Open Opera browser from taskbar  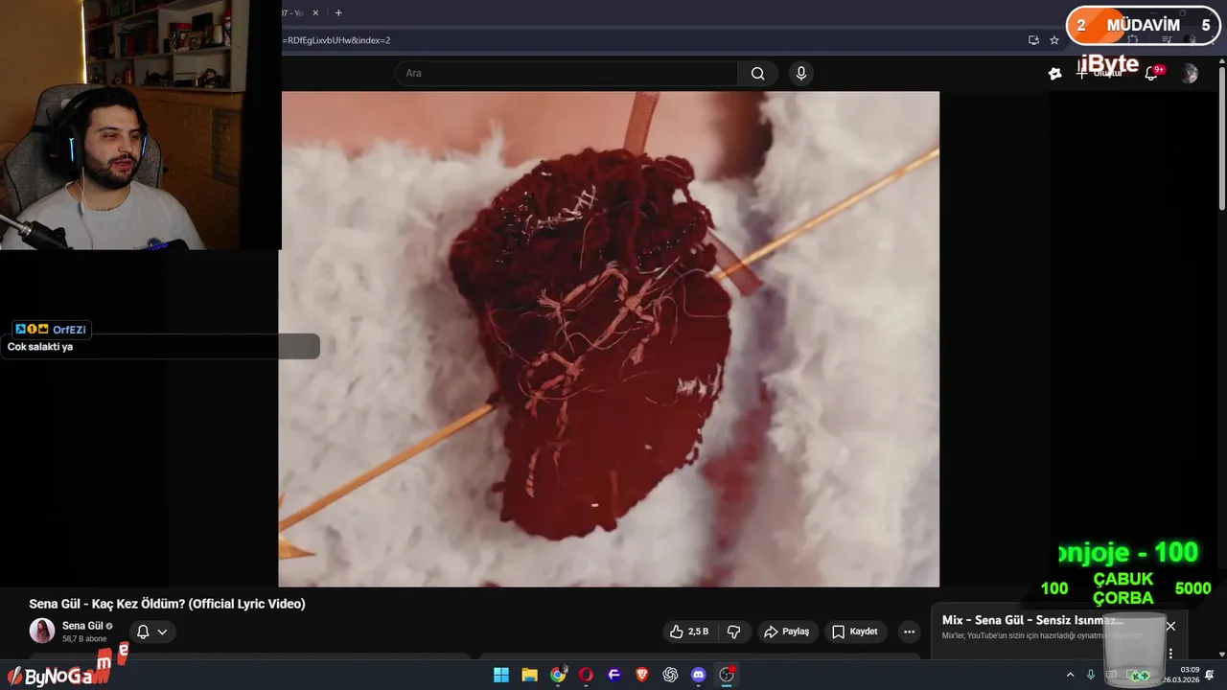pyautogui.click(x=586, y=675)
